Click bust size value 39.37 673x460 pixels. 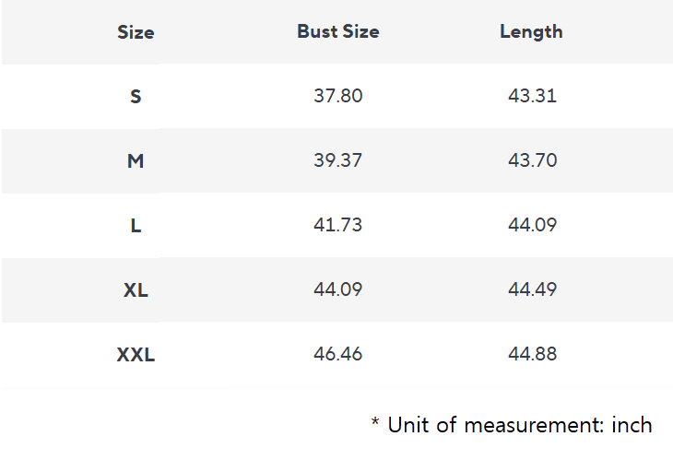point(337,160)
